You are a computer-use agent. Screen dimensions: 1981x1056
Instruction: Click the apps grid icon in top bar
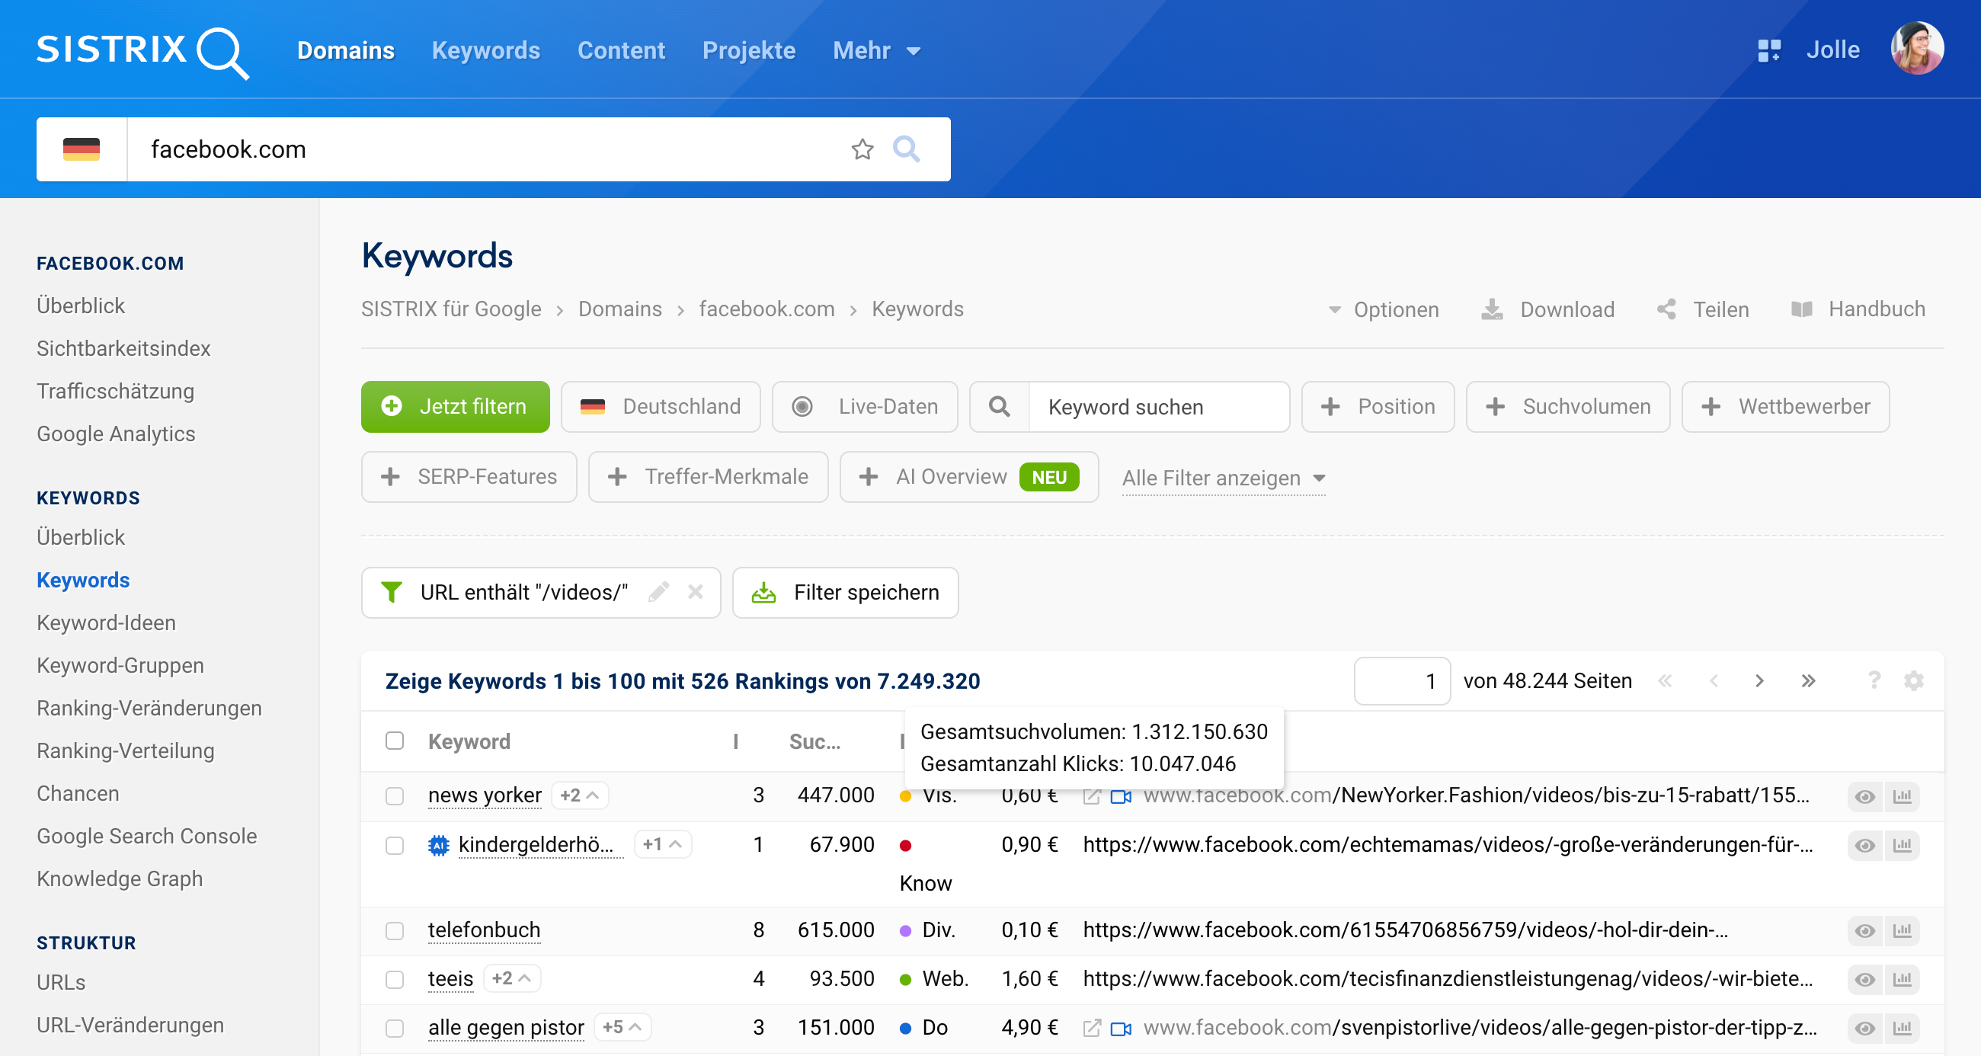click(1769, 50)
